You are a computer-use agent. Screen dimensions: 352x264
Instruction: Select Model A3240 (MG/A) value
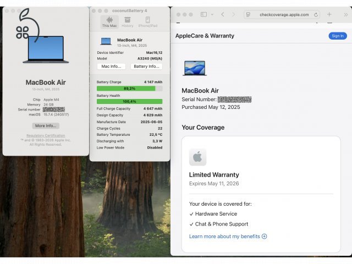(x=150, y=59)
